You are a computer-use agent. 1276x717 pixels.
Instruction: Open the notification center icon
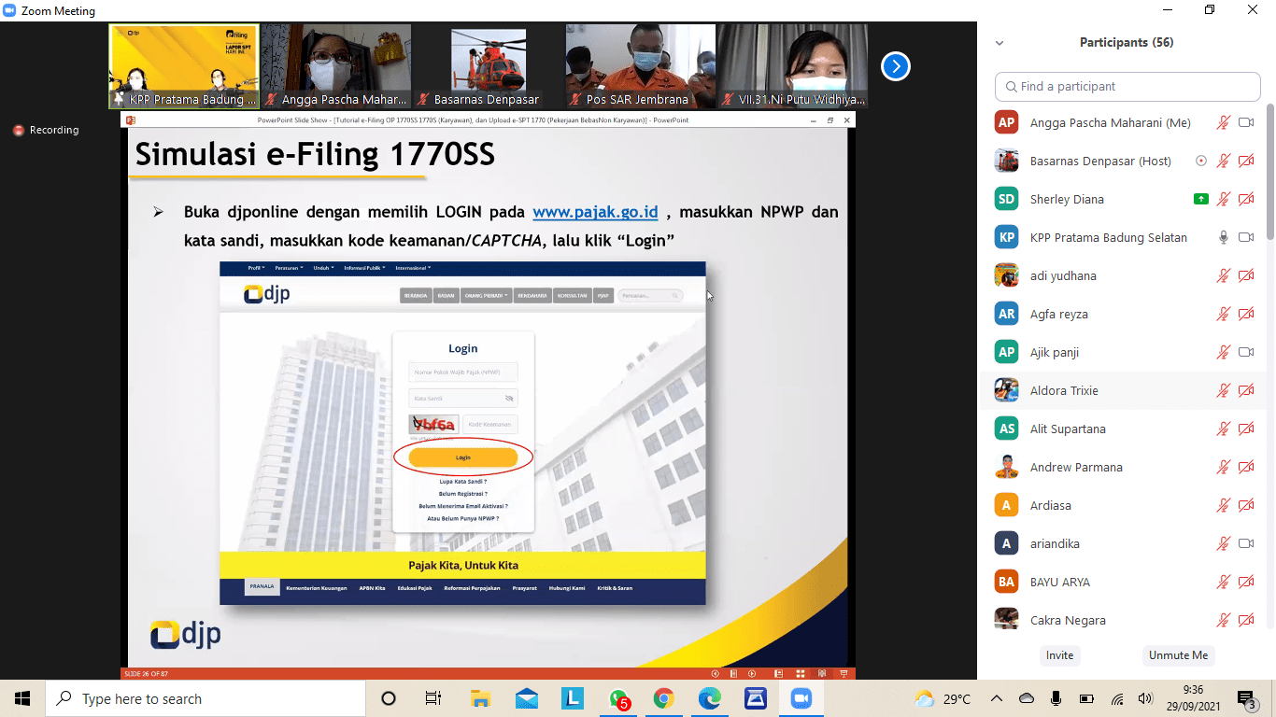pos(1246,698)
